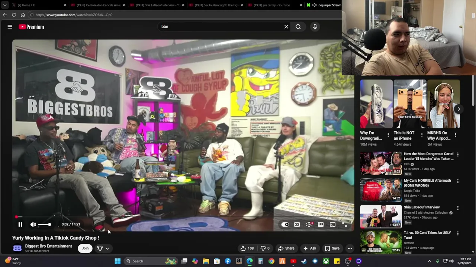Save video to playlist

(332, 248)
